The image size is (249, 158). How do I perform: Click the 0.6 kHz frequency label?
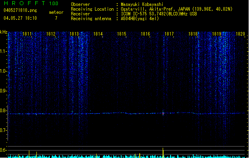4,150
